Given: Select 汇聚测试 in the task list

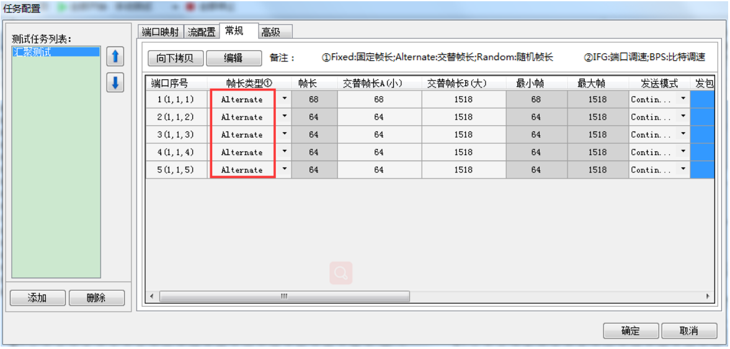Looking at the screenshot, I should click(x=56, y=52).
